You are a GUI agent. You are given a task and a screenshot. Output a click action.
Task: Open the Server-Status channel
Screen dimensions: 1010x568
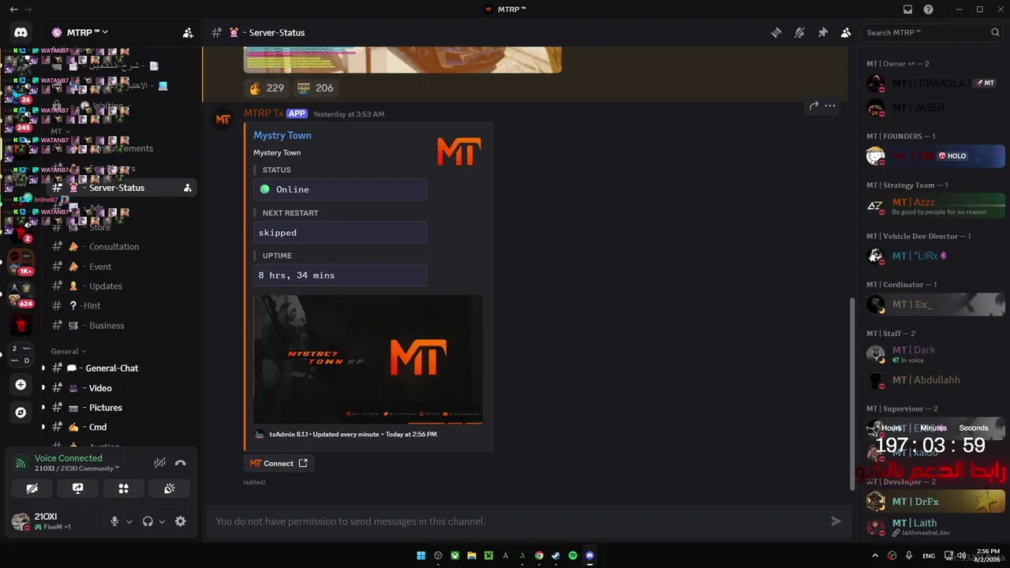click(x=117, y=188)
